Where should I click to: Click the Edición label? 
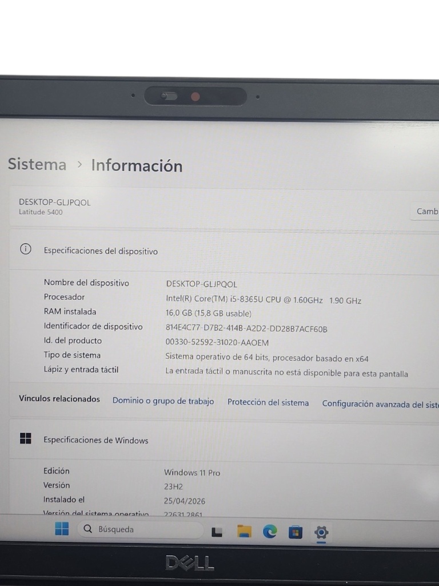click(x=57, y=471)
